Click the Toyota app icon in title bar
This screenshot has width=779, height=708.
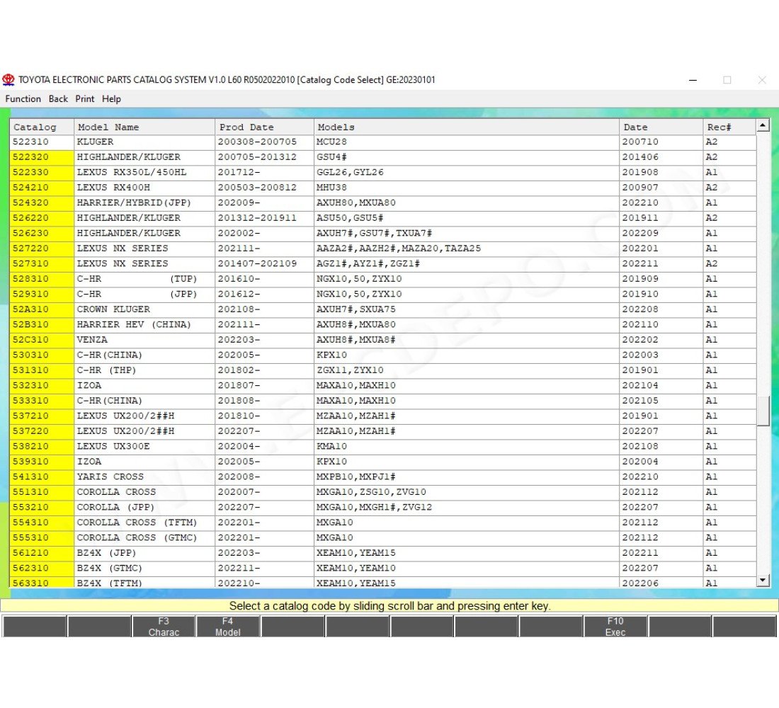click(8, 79)
